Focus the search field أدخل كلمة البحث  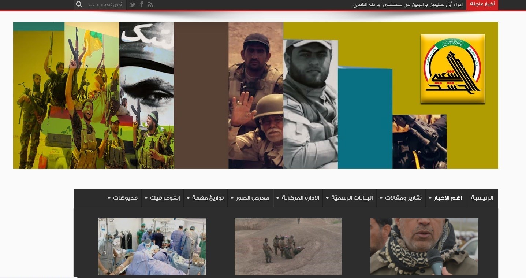105,5
